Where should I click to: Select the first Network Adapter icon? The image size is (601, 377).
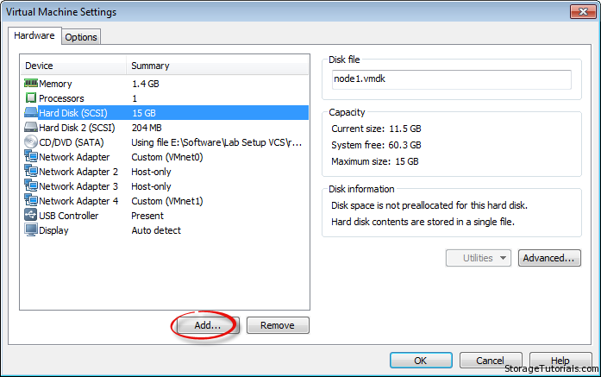pyautogui.click(x=31, y=157)
